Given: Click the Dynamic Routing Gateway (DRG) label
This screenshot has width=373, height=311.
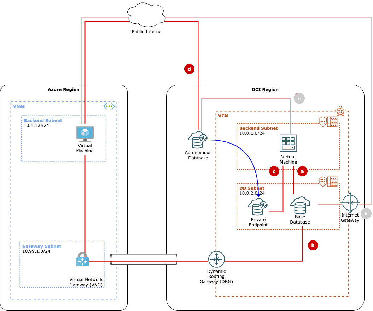Looking at the screenshot, I should click(x=216, y=276).
